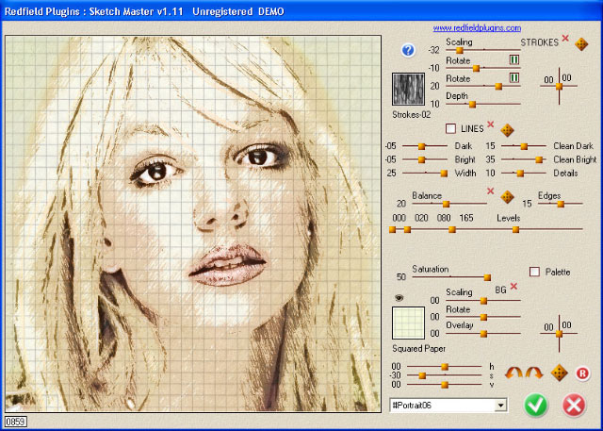Open the www.redfieldplugins.com link
Image resolution: width=603 pixels, height=431 pixels.
click(x=477, y=28)
